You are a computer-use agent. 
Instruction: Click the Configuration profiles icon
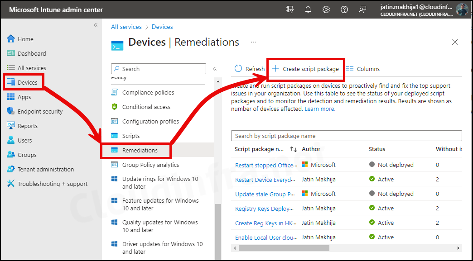pos(114,121)
